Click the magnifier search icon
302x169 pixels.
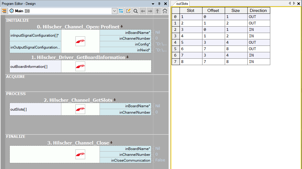[x=136, y=11]
